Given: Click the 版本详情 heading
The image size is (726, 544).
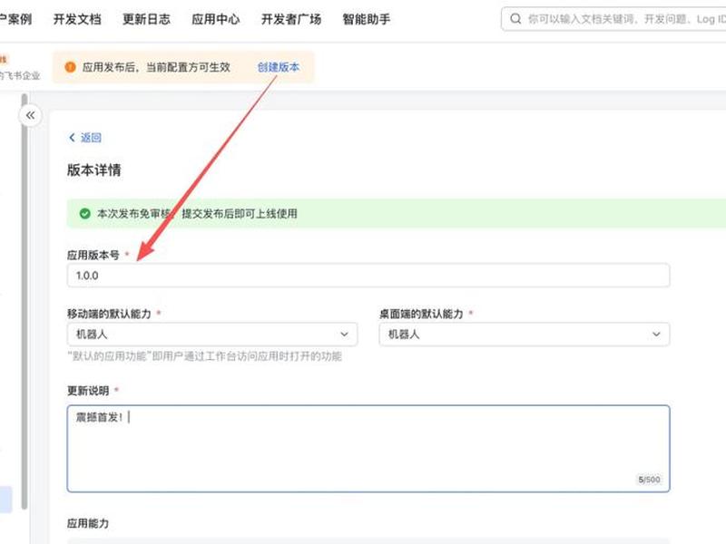Looking at the screenshot, I should (x=94, y=170).
